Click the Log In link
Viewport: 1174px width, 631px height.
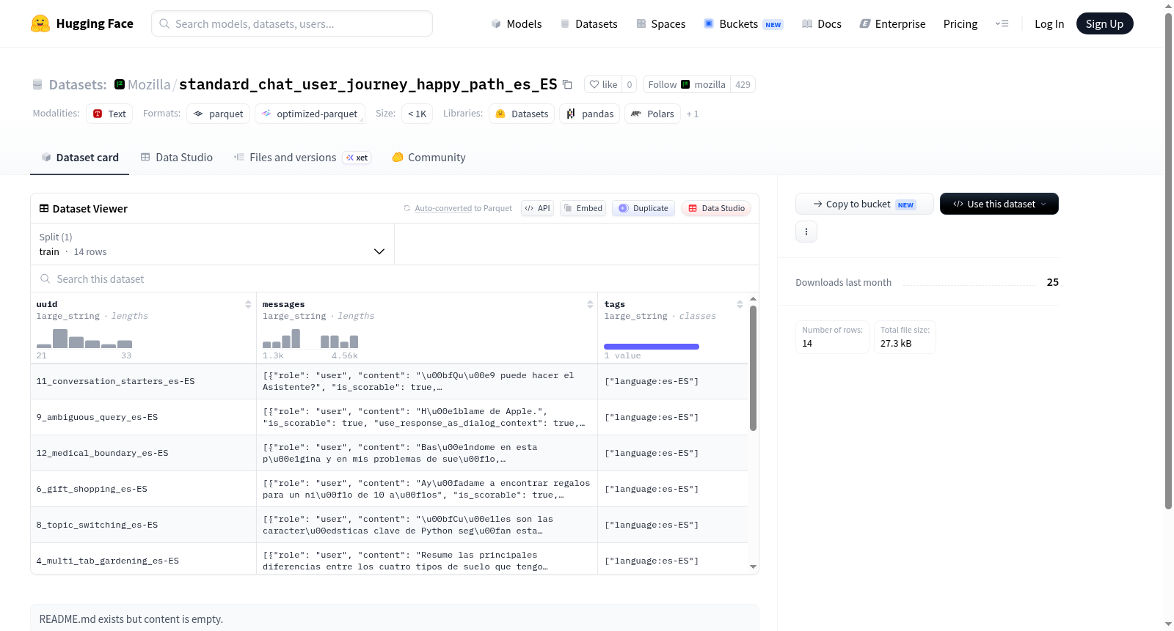tap(1049, 23)
